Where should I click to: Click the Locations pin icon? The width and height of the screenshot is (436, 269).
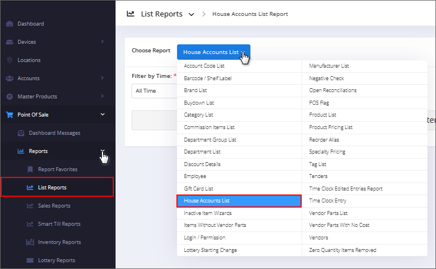pyautogui.click(x=9, y=60)
